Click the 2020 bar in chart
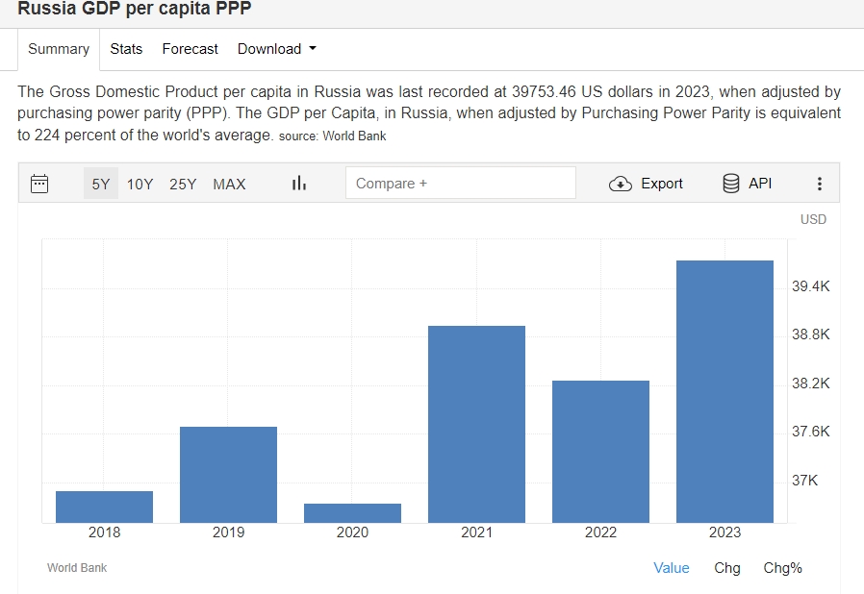864x594 pixels. (x=352, y=513)
